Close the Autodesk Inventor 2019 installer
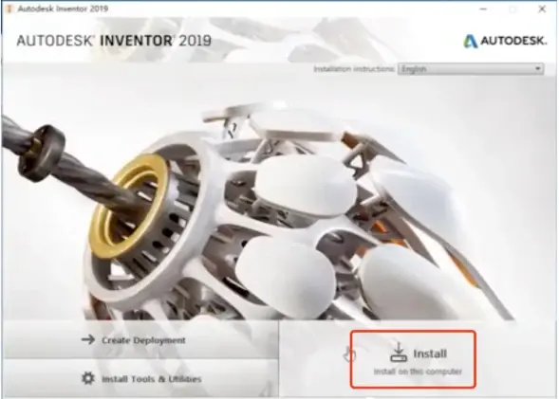559x399 pixels. click(542, 9)
